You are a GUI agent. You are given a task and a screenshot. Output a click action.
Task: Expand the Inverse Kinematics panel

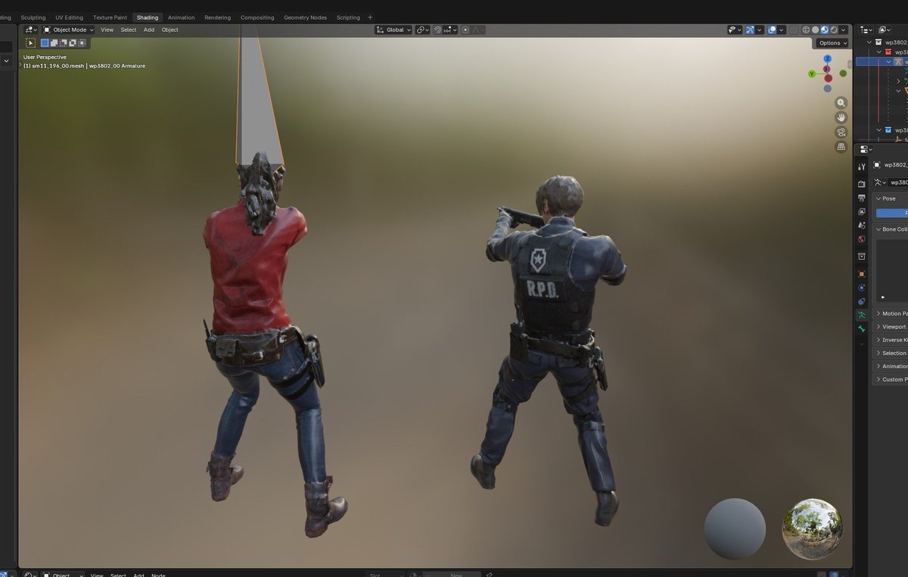coord(891,340)
